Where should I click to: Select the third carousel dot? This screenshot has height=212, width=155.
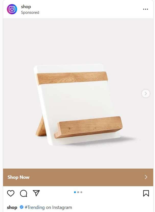pos(81,192)
